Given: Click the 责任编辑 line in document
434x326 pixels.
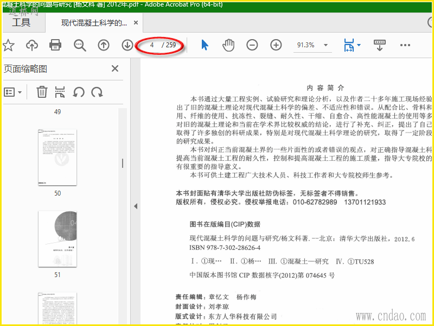Looking at the screenshot, I should (216, 297).
